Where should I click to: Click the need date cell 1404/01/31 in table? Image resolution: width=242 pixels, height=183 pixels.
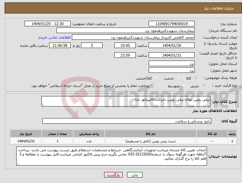[x=26, y=141]
